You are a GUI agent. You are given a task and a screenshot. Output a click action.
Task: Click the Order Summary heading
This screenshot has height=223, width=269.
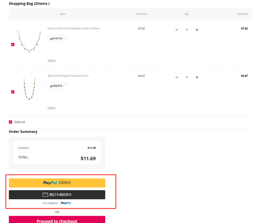pyautogui.click(x=23, y=132)
